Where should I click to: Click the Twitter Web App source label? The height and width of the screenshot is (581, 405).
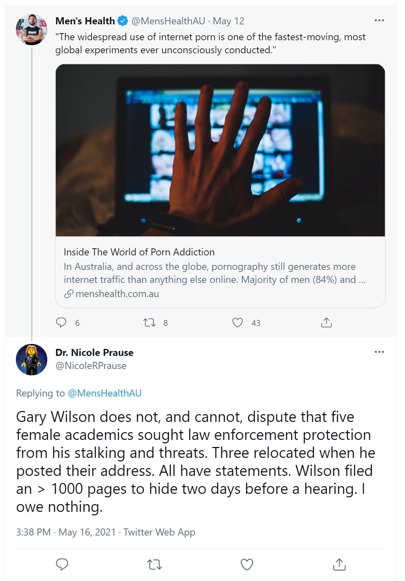[159, 532]
